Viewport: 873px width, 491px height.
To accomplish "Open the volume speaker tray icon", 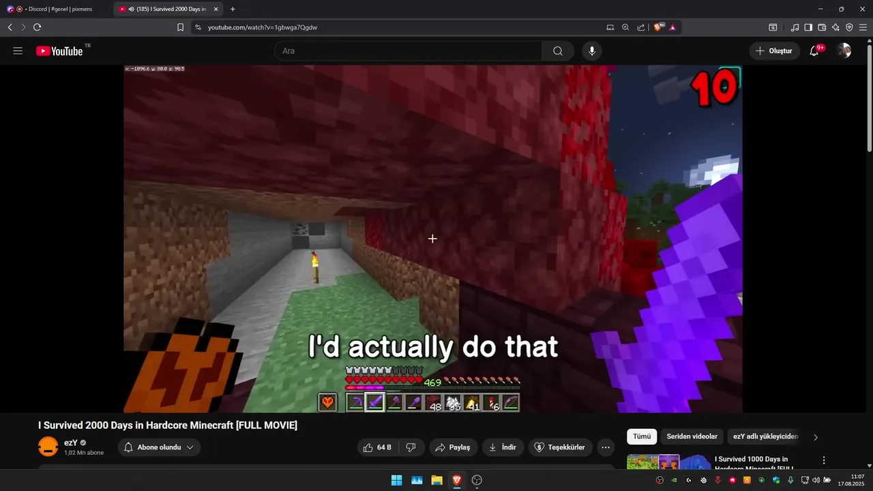I will point(816,480).
